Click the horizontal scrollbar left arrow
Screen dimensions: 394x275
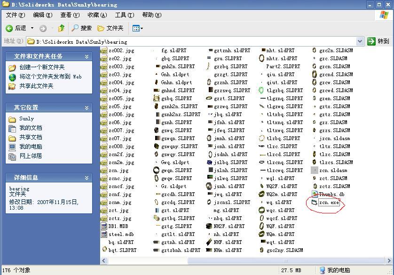104,261
